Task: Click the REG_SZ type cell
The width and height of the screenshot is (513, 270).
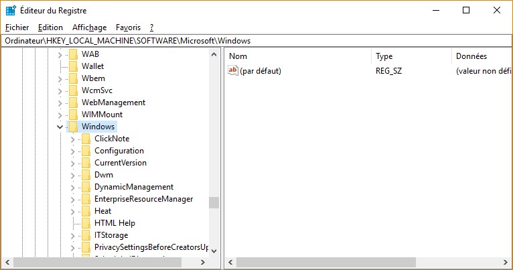Action: pyautogui.click(x=388, y=71)
